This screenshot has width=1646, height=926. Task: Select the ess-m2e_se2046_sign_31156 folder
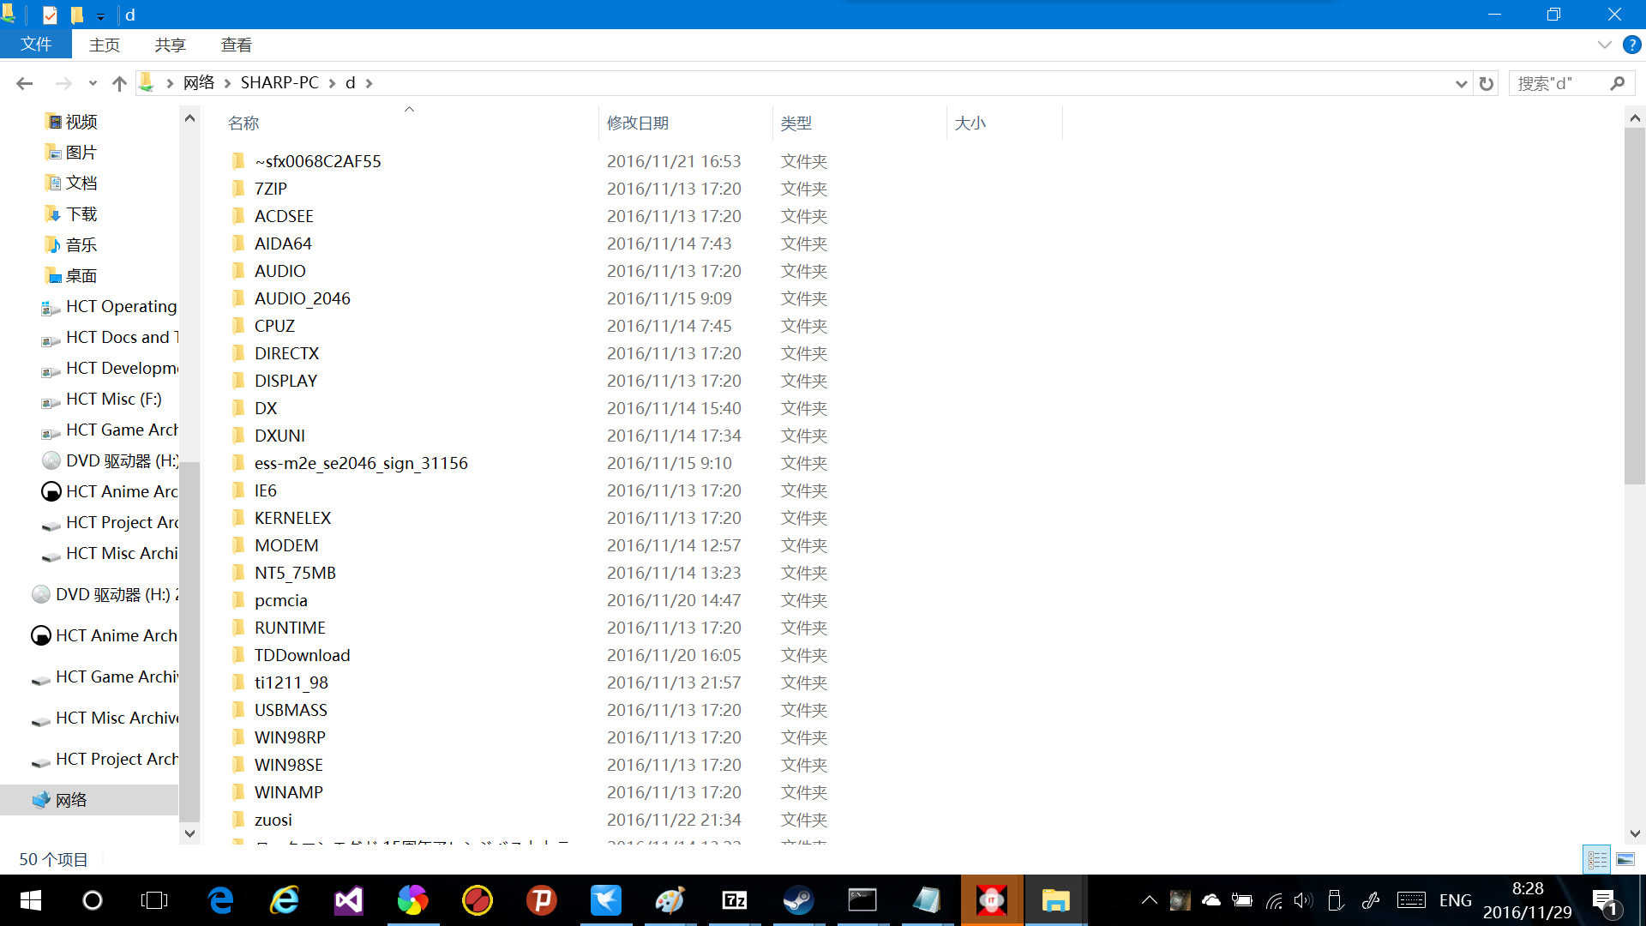coord(361,463)
